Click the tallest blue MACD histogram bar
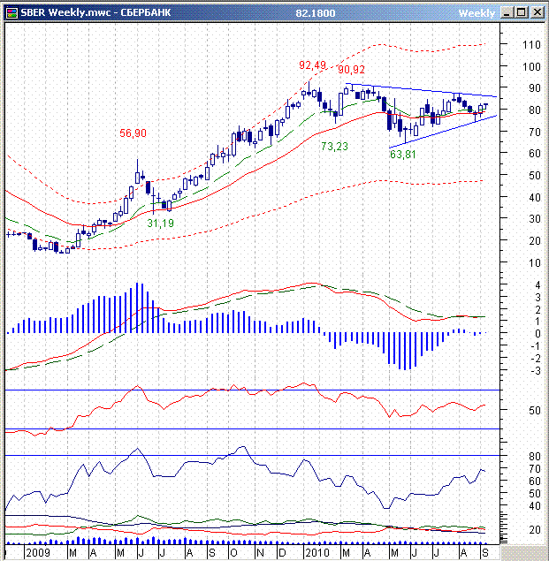The height and width of the screenshot is (561, 549). pyautogui.click(x=137, y=308)
